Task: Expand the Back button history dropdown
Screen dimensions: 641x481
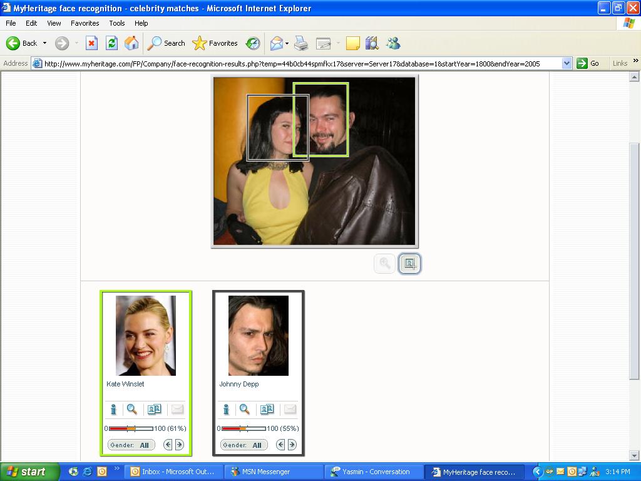Action: pos(44,43)
